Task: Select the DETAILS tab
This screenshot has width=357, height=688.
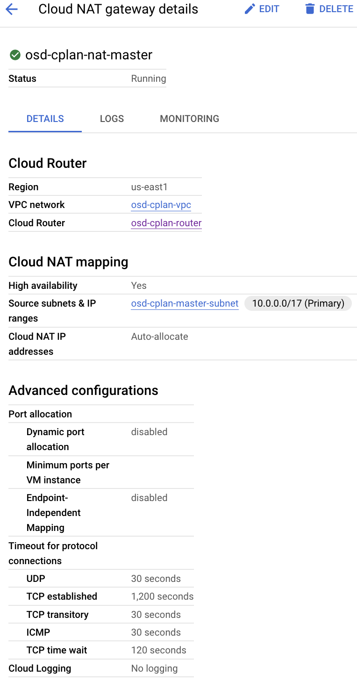Action: click(44, 119)
